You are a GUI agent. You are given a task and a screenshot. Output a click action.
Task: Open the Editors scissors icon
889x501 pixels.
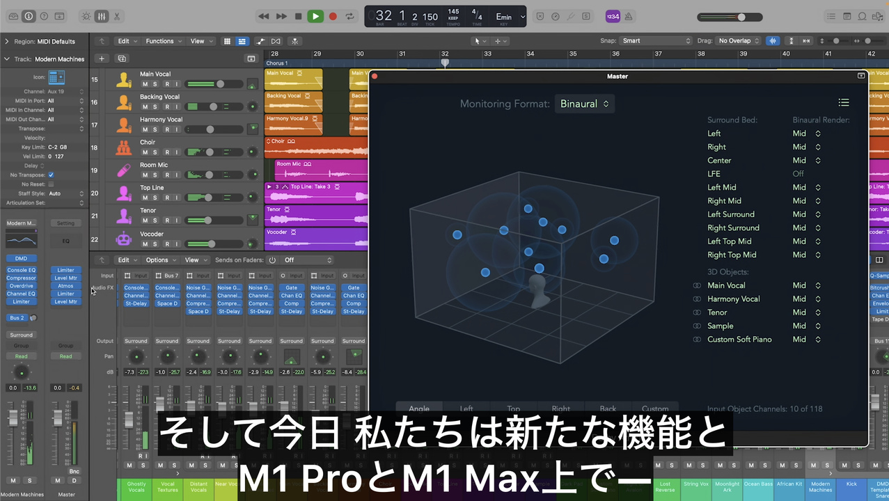(116, 16)
